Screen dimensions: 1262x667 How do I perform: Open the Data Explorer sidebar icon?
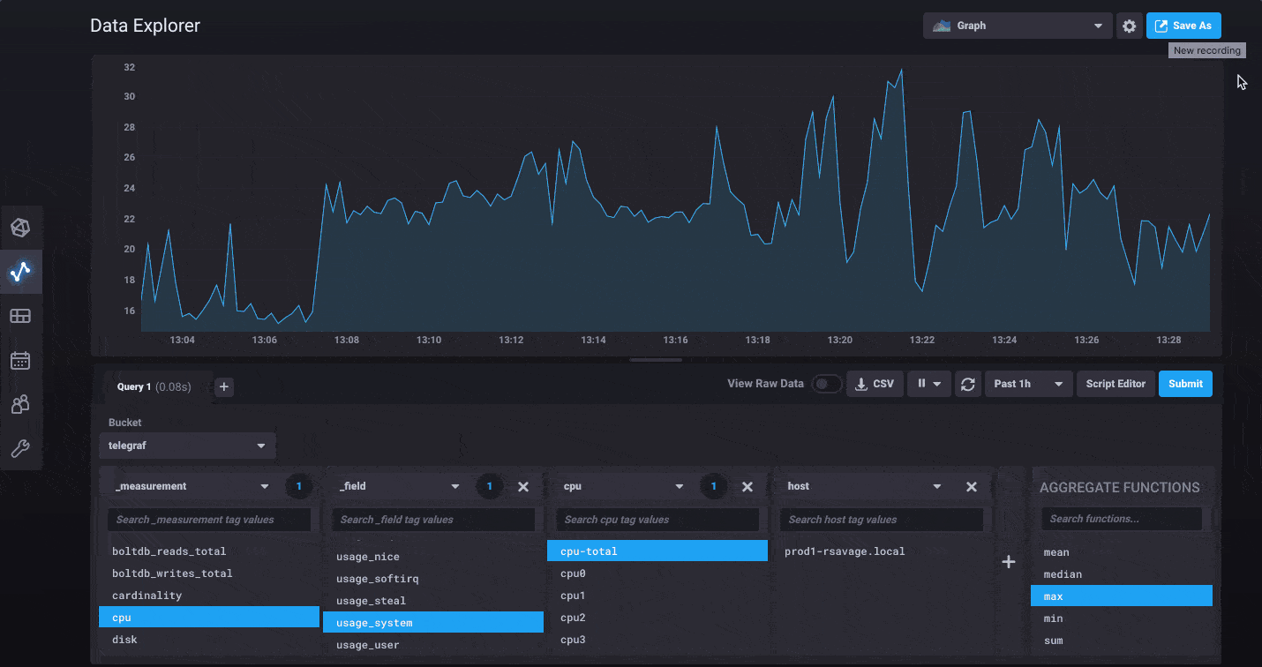point(20,272)
